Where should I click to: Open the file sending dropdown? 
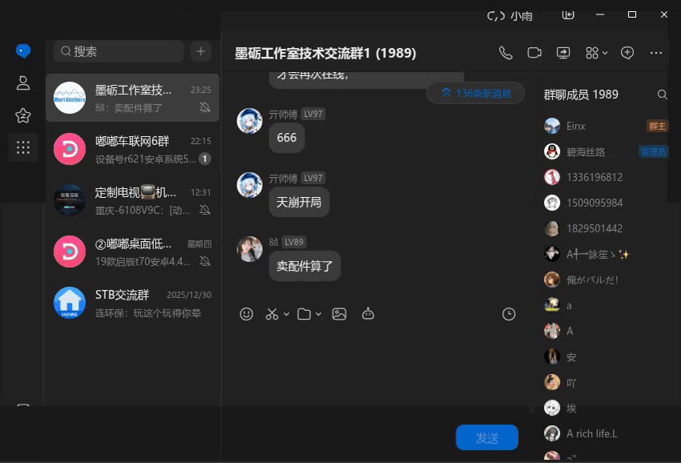tap(317, 313)
